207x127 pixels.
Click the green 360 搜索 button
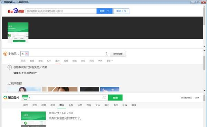pyautogui.click(x=115, y=98)
